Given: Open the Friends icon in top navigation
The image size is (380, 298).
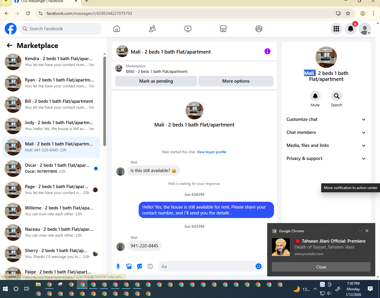Looking at the screenshot, I should 152,29.
